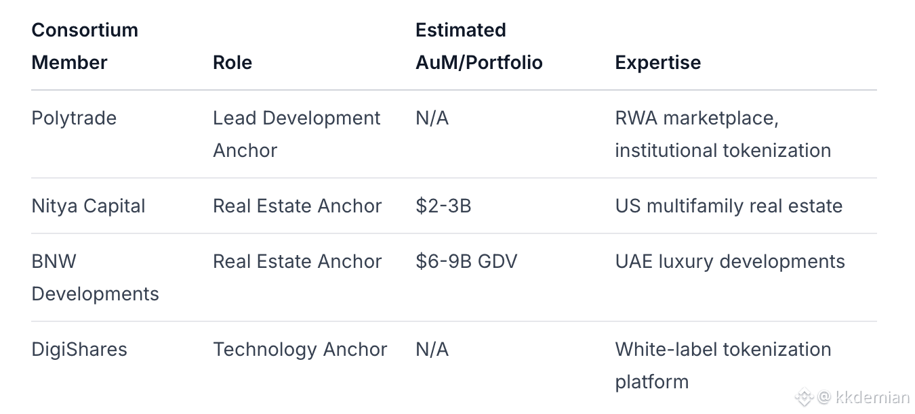Select the Consortium Member column header
Viewport: 915px width, 414px height.
coord(85,46)
